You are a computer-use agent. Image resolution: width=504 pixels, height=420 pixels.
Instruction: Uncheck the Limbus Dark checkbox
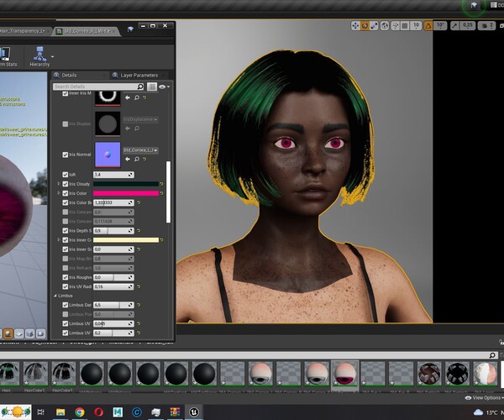(x=66, y=305)
